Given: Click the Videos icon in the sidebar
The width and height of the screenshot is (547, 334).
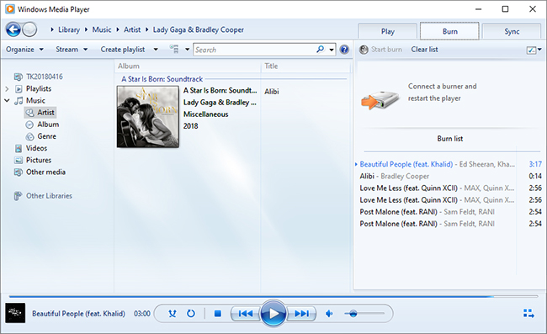Looking at the screenshot, I should (x=19, y=148).
